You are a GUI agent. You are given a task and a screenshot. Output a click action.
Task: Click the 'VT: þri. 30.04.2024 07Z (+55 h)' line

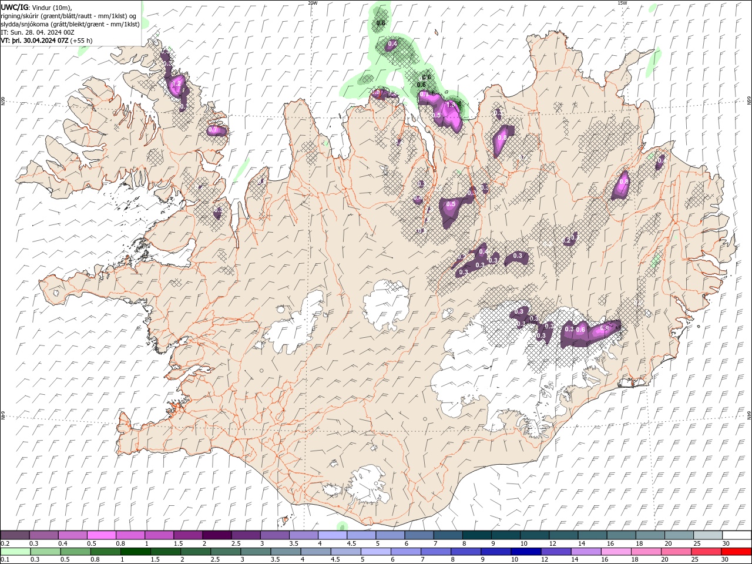[47, 41]
